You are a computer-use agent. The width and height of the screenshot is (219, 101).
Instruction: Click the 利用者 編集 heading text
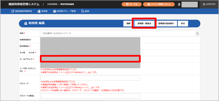(x=37, y=23)
